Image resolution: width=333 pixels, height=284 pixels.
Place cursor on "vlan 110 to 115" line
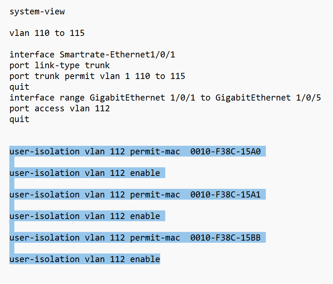pos(47,33)
